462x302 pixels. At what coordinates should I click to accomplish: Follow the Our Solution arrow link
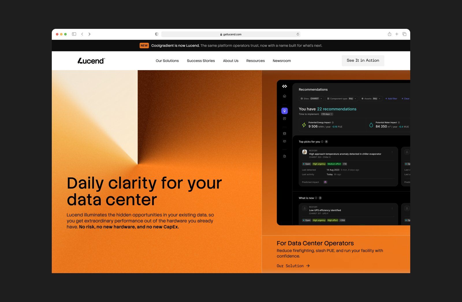click(293, 266)
